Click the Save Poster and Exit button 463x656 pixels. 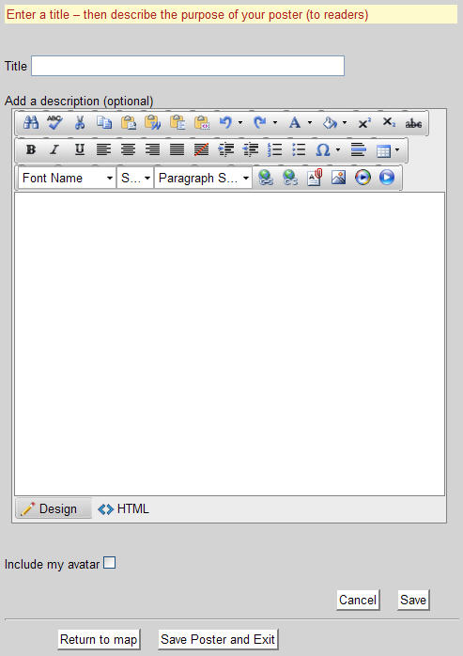[x=218, y=639]
